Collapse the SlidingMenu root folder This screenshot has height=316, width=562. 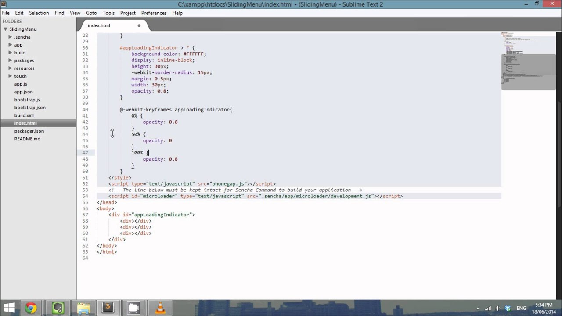[x=5, y=29]
